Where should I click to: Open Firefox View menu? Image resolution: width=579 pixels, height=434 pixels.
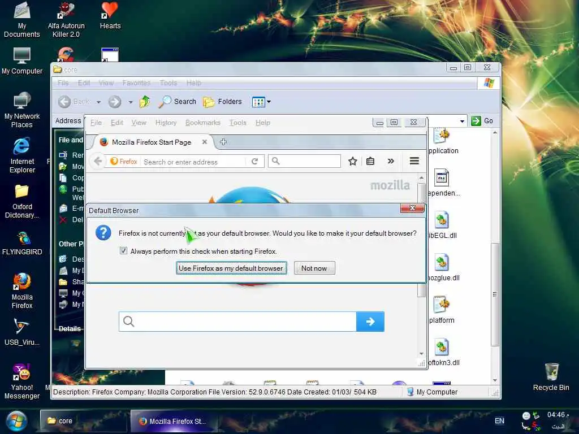[x=139, y=123]
